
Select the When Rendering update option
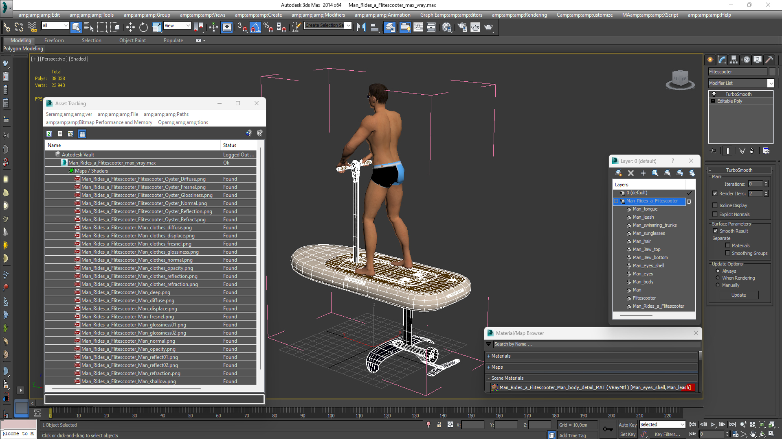pos(718,278)
